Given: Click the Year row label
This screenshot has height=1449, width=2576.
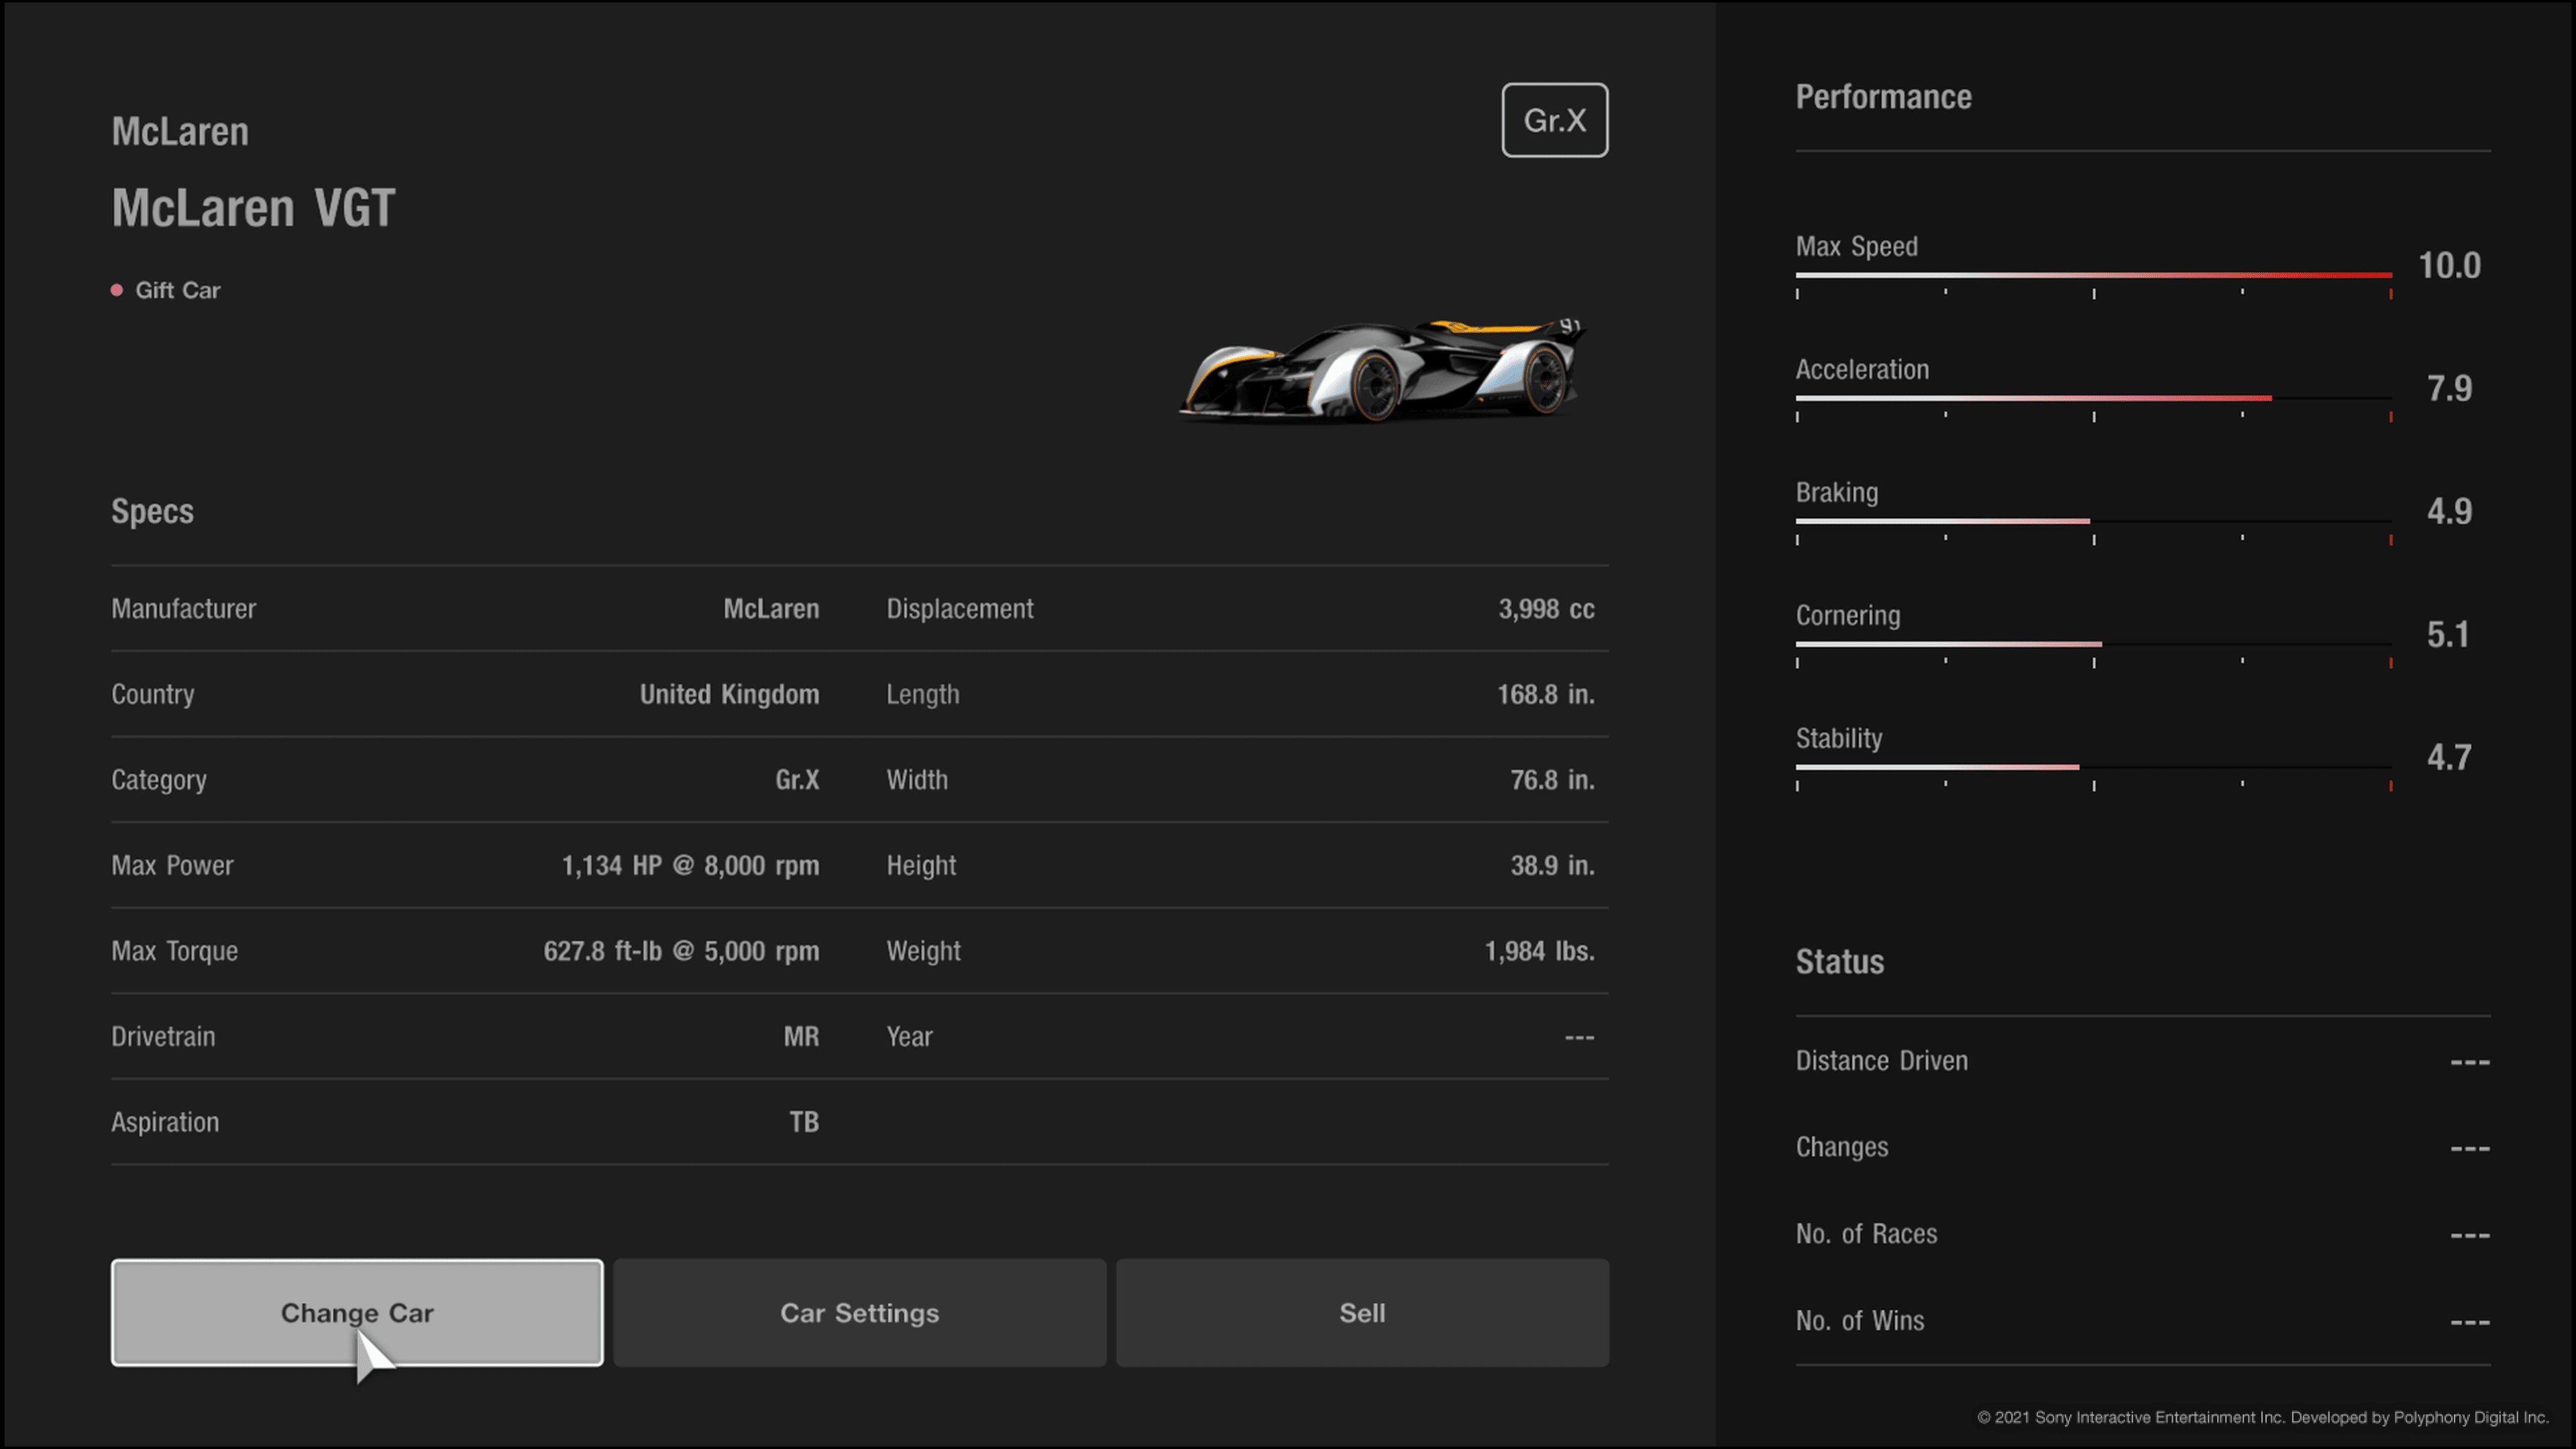Looking at the screenshot, I should click(x=909, y=1037).
